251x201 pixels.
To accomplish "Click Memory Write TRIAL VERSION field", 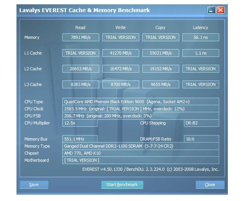I will [x=121, y=37].
